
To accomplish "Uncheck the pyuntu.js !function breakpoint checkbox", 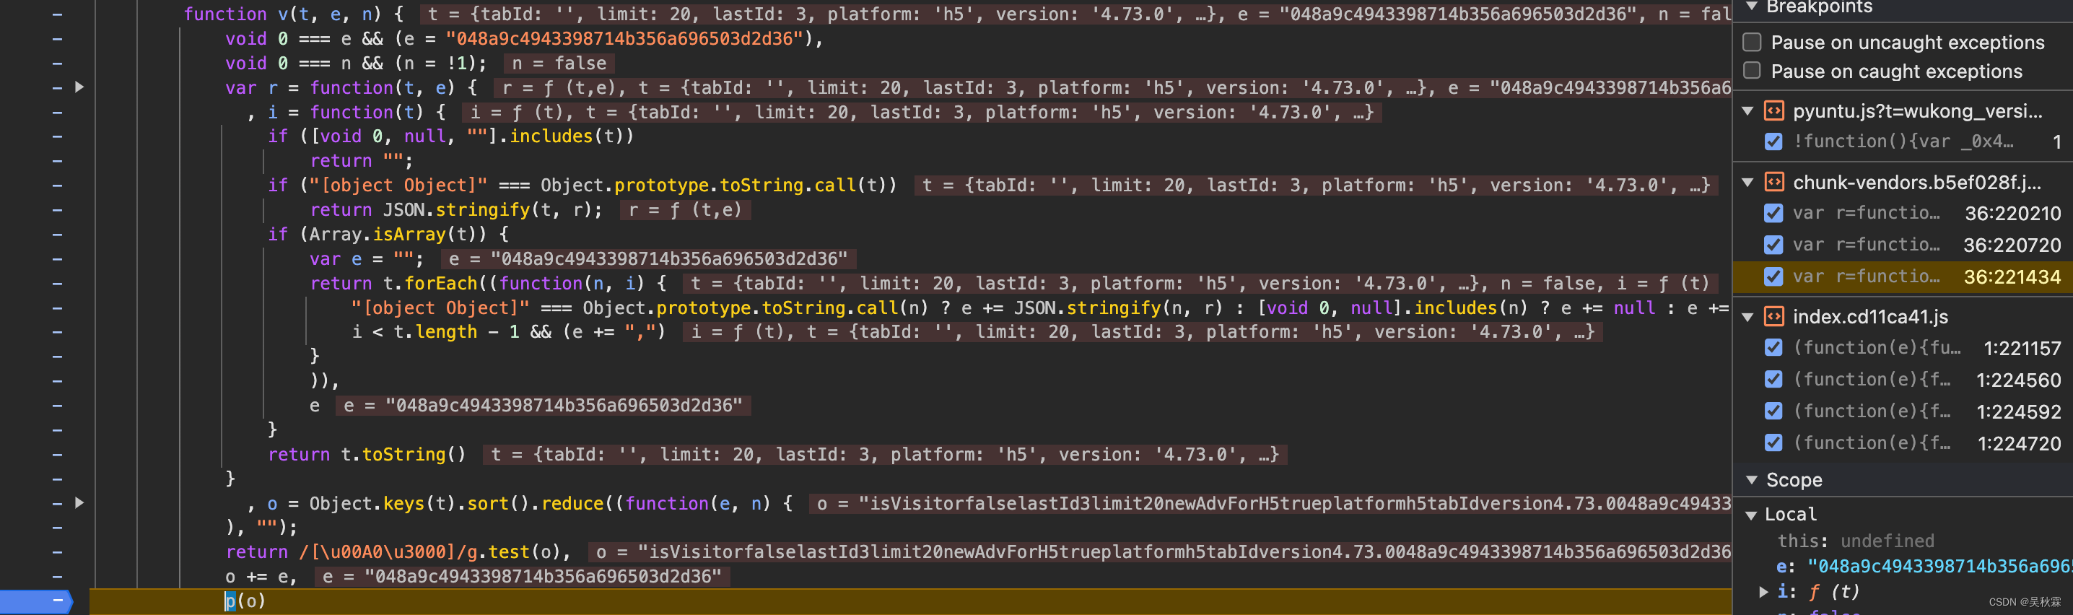I will click(1773, 141).
